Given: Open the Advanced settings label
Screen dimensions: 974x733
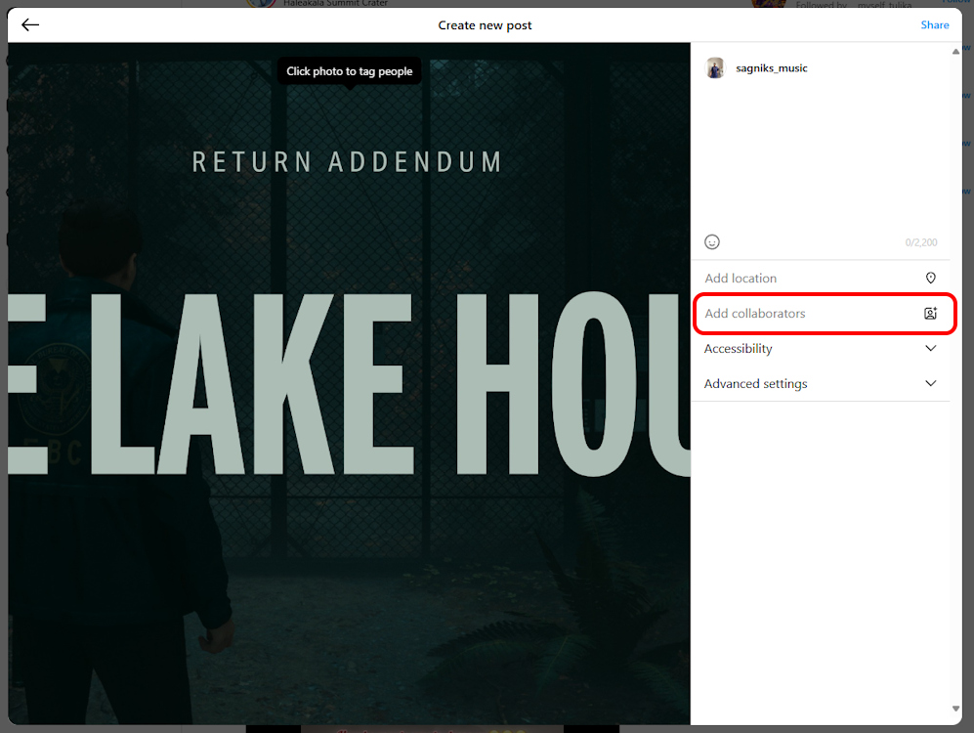Looking at the screenshot, I should pos(755,384).
